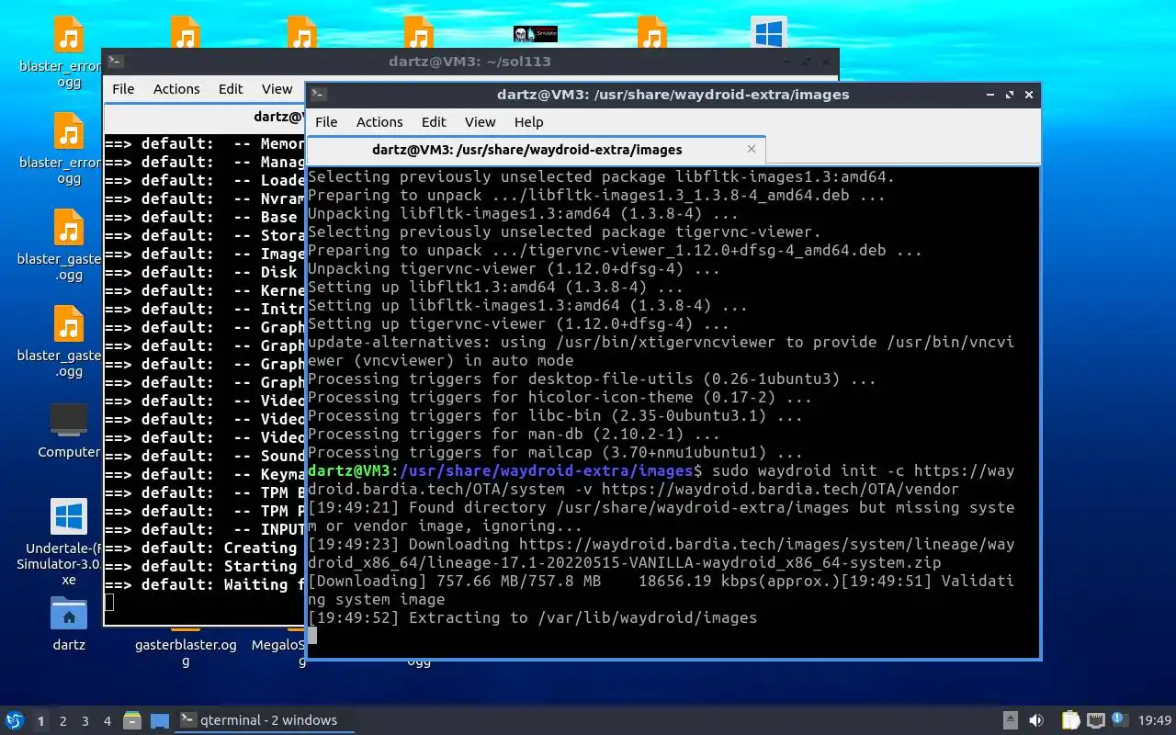Click 'Processing triggers for mailcap' line
The image size is (1176, 735).
pyautogui.click(x=555, y=452)
